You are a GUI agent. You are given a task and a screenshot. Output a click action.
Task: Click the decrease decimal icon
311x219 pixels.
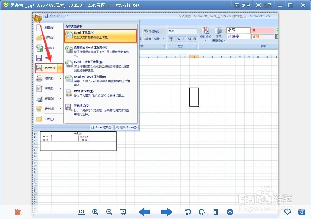[195, 39]
